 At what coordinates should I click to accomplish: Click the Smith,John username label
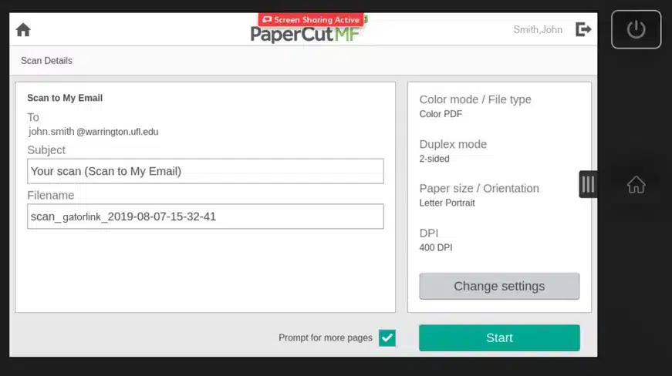(x=538, y=30)
